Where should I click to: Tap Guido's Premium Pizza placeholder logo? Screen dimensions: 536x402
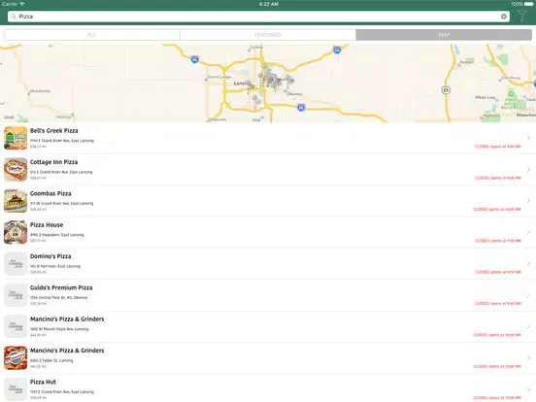16,295
